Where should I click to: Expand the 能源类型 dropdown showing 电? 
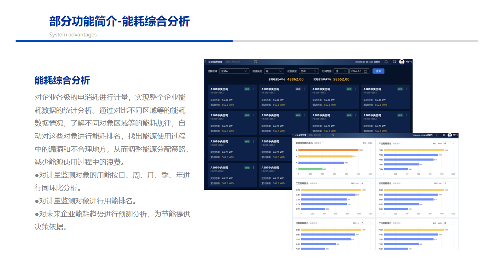tap(274, 71)
